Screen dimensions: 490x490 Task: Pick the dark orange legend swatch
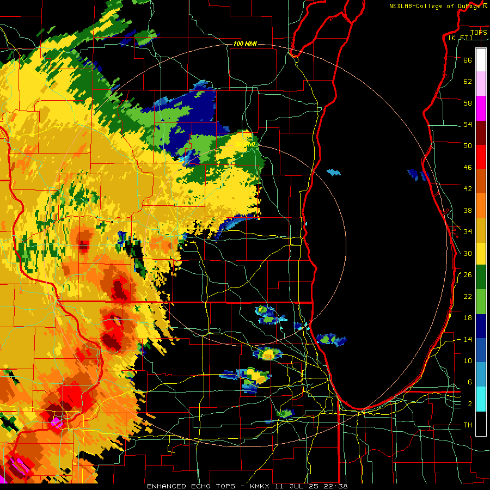point(481,181)
